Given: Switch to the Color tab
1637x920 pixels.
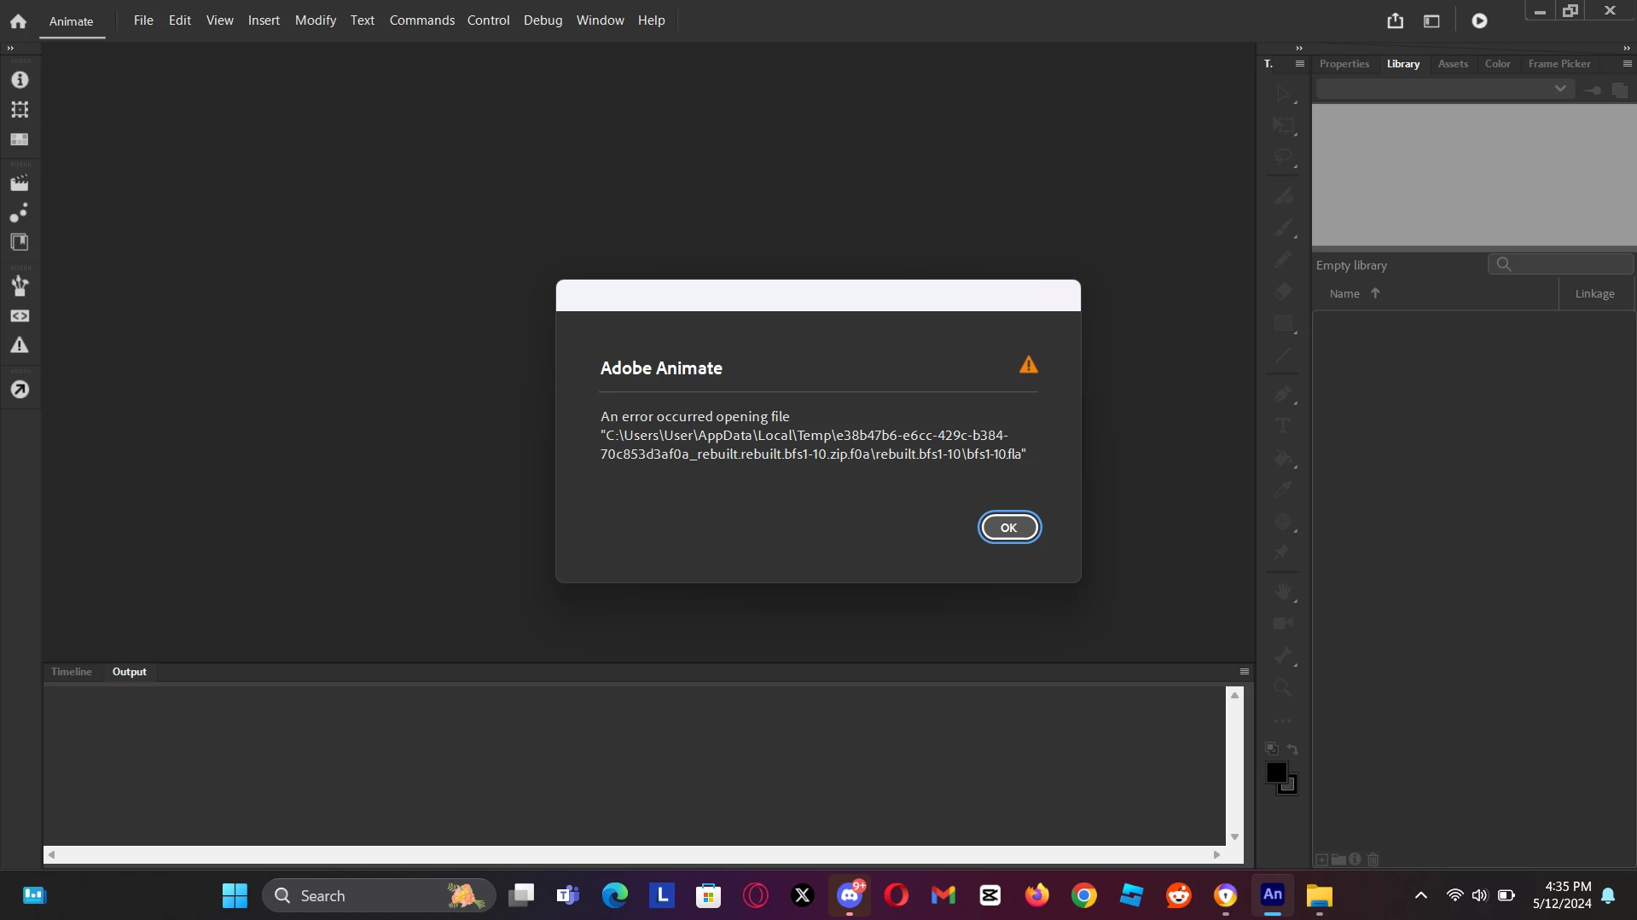Looking at the screenshot, I should click(x=1497, y=64).
